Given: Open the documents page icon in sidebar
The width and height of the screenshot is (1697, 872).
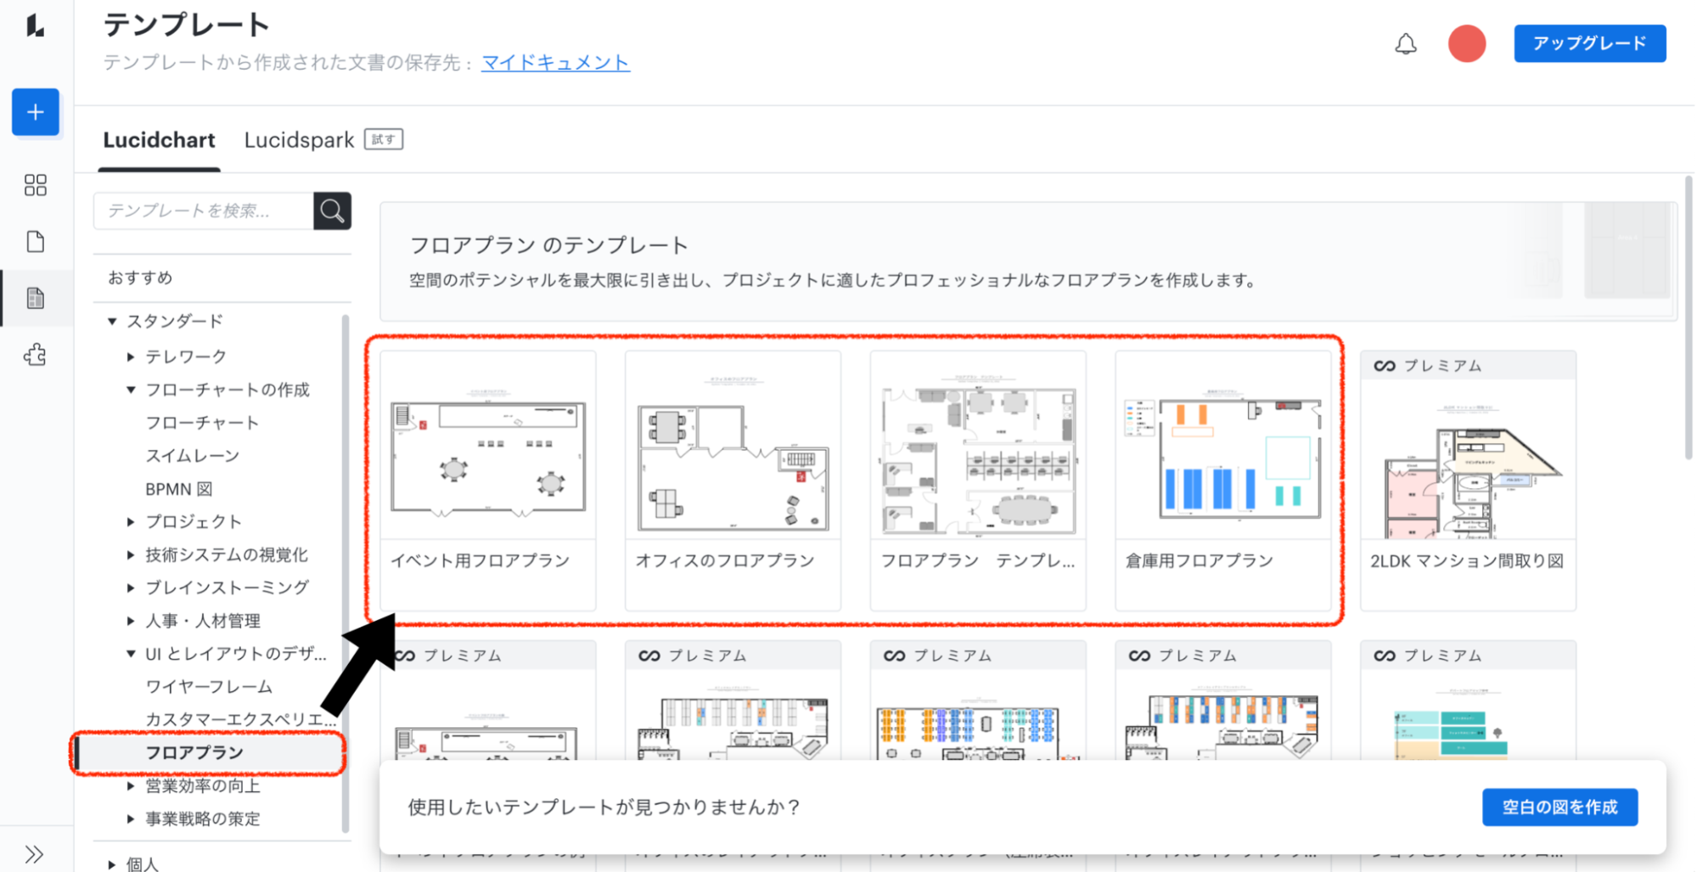Looking at the screenshot, I should [36, 242].
